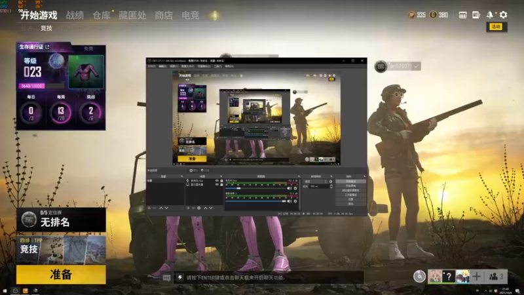Open the event calendar icon beside G 380
The width and height of the screenshot is (524, 295).
point(462,14)
